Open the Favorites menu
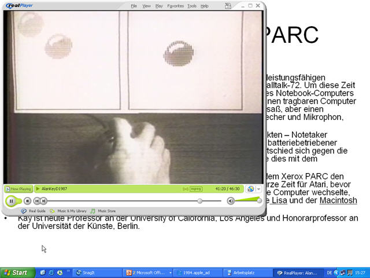The height and width of the screenshot is (278, 370). pos(176,6)
